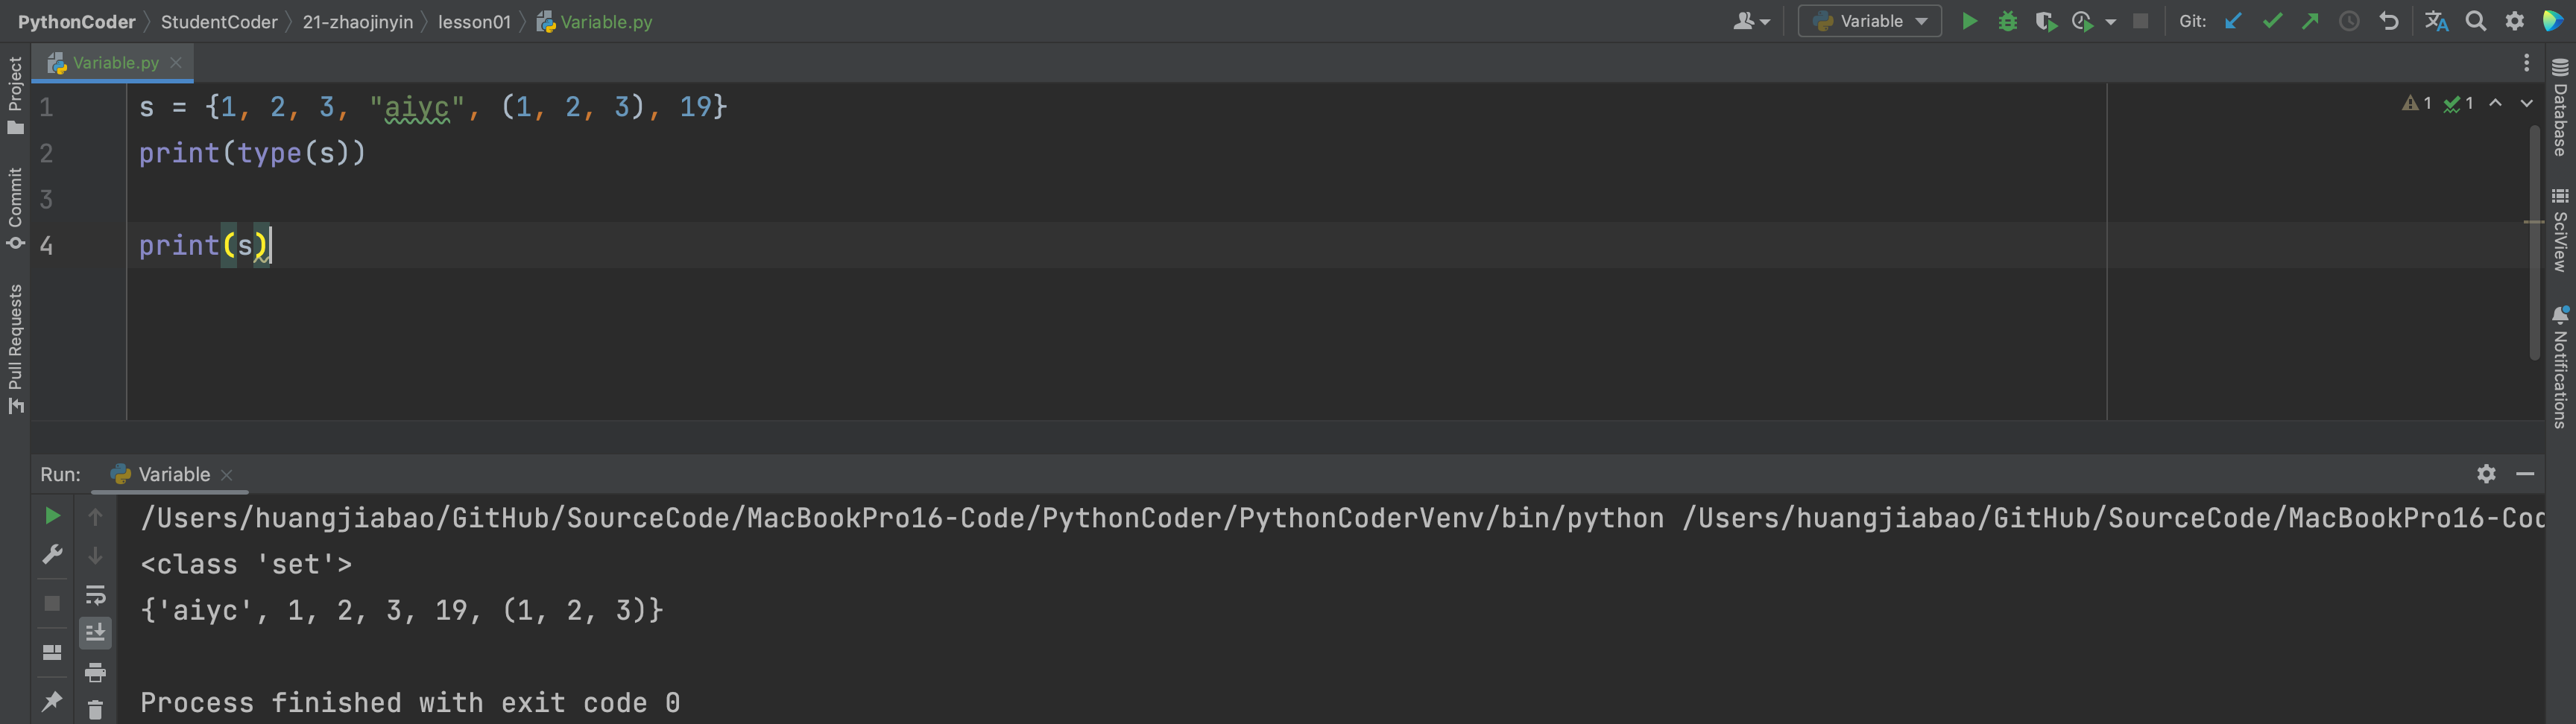
Task: Run with coverage from the top toolbar
Action: click(x=2045, y=21)
